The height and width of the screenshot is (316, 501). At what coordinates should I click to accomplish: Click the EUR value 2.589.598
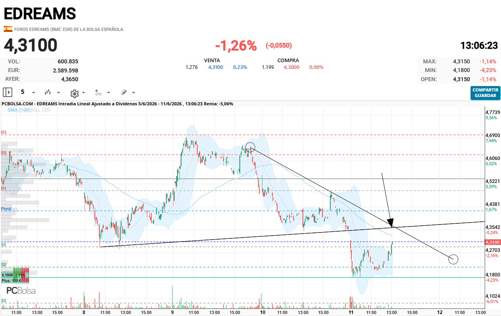tap(66, 70)
